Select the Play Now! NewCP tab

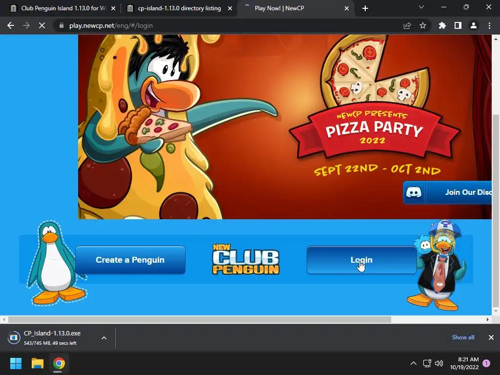(295, 8)
